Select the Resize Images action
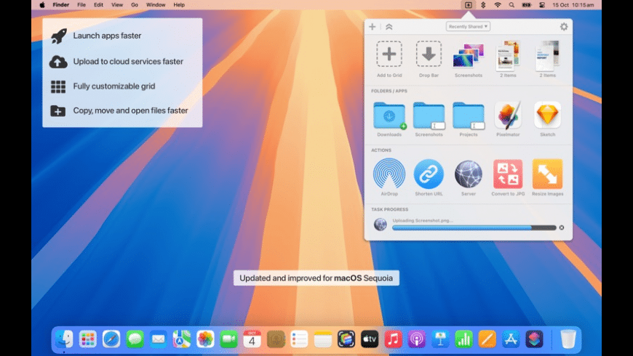This screenshot has height=356, width=633. coord(547,174)
